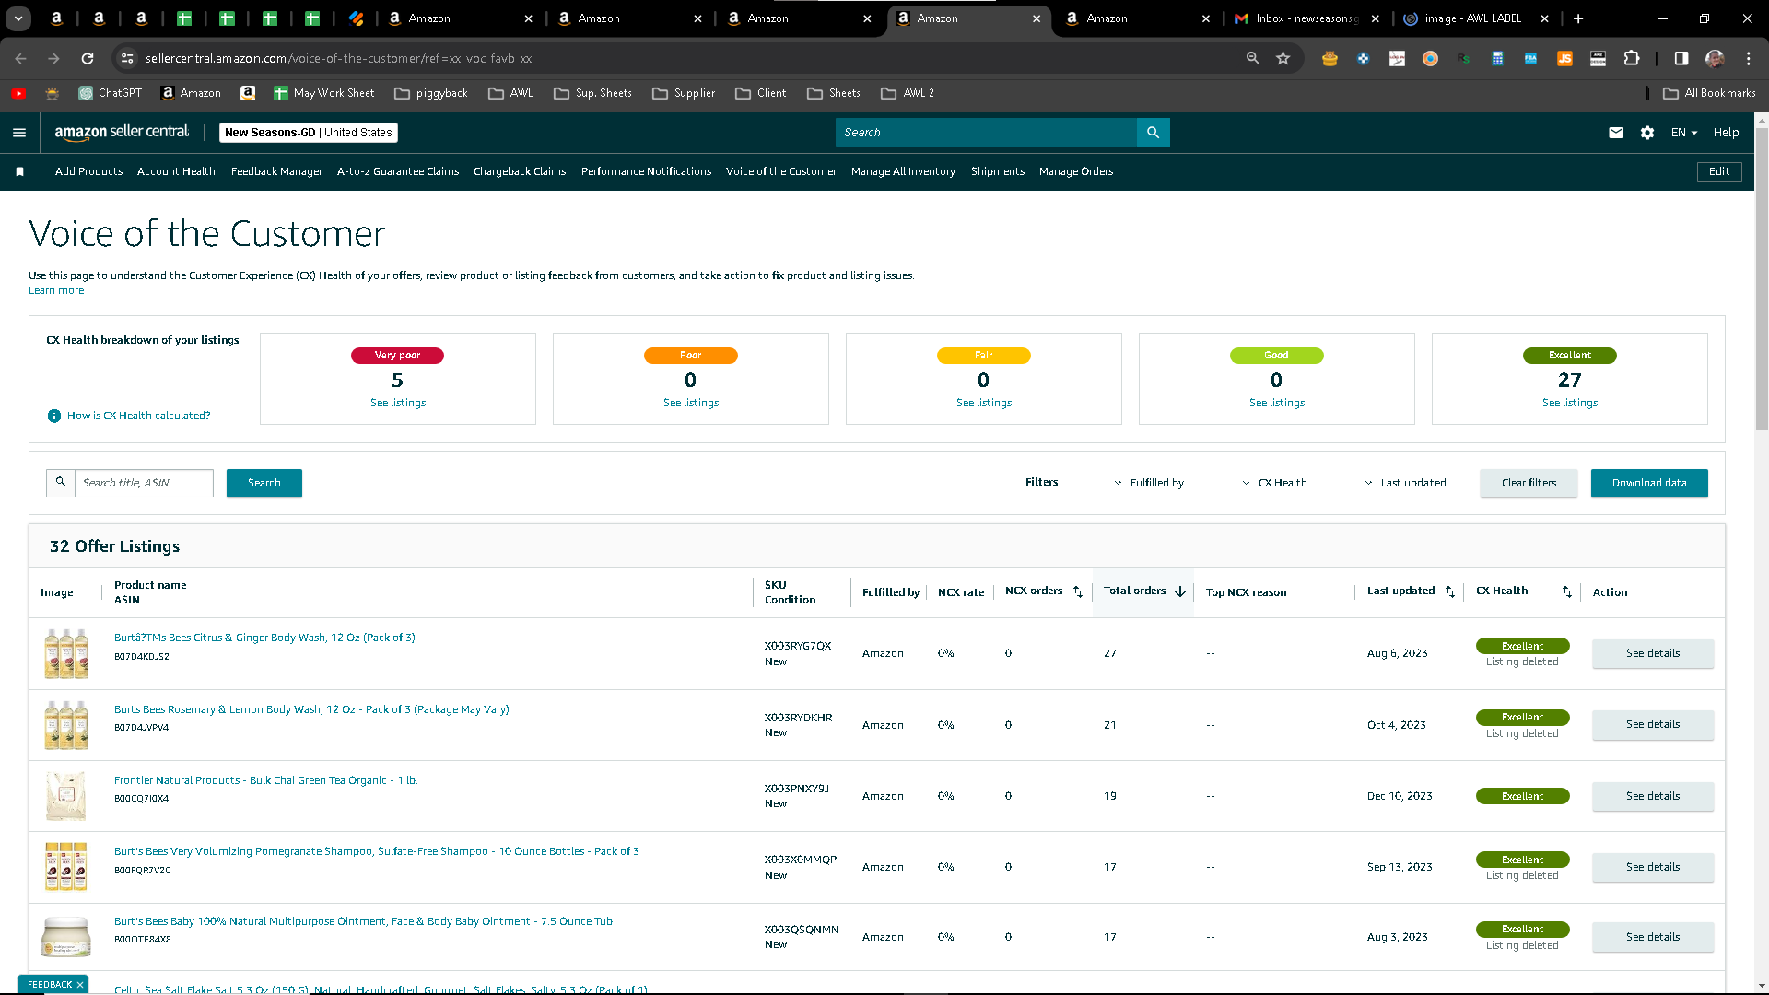The width and height of the screenshot is (1769, 995).
Task: Open the Supplier bookmarks folder
Action: click(x=684, y=93)
